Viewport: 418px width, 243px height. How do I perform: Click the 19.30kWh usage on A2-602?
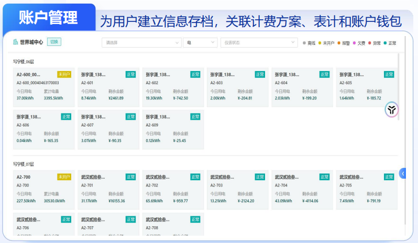[154, 98]
